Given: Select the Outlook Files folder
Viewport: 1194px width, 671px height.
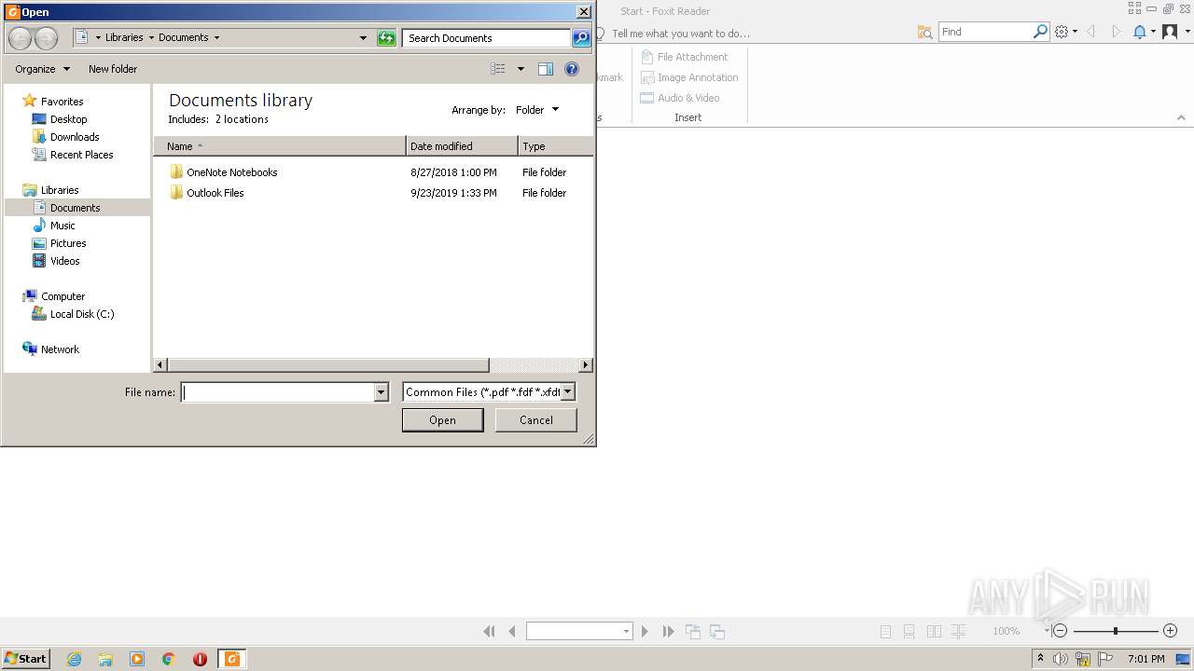Looking at the screenshot, I should [x=215, y=193].
